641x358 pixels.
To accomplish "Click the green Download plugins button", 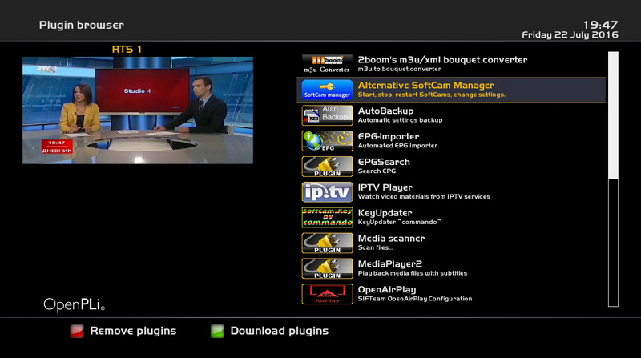I will pyautogui.click(x=217, y=331).
